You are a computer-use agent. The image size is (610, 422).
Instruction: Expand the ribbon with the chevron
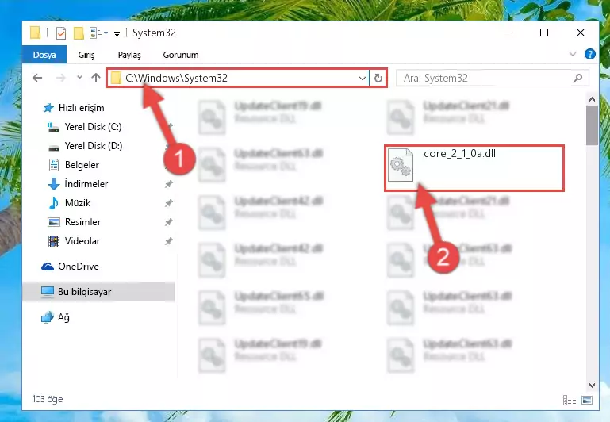pyautogui.click(x=573, y=54)
